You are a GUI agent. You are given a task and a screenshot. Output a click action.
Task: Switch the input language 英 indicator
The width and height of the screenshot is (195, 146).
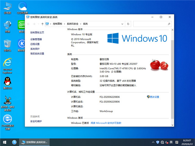[171, 142]
